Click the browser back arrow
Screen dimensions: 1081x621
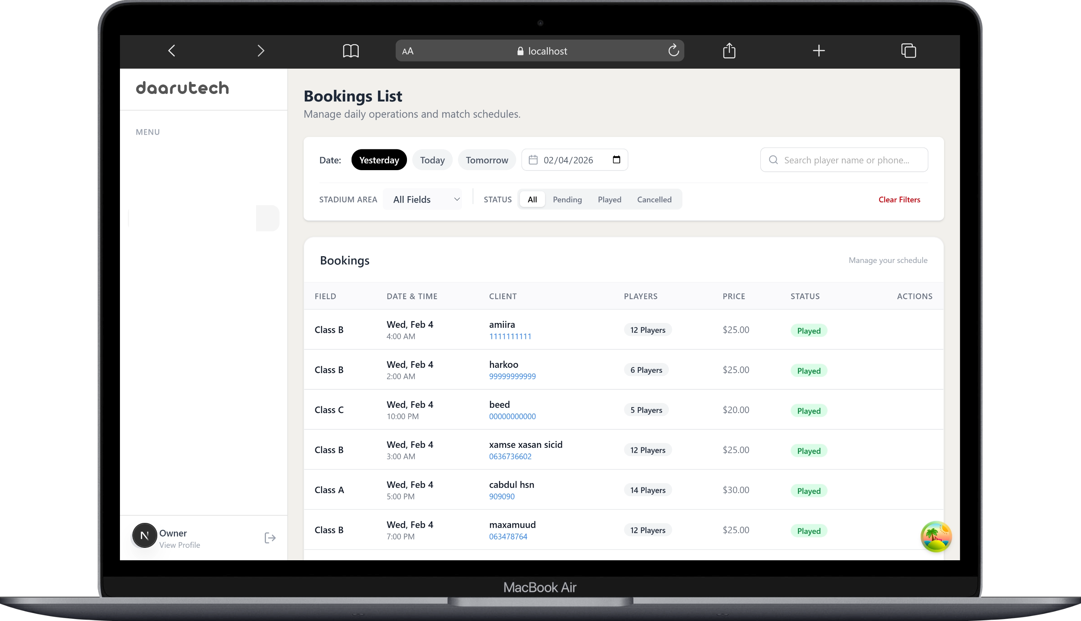coord(172,51)
